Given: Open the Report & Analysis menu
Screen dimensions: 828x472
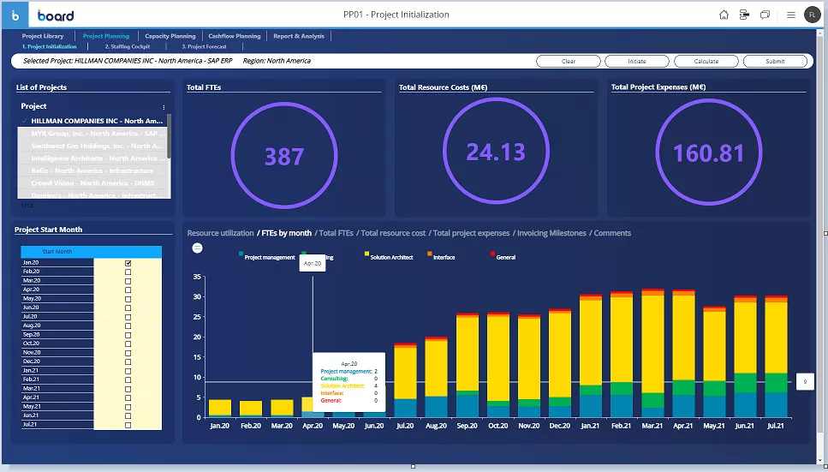Looking at the screenshot, I should click(299, 36).
